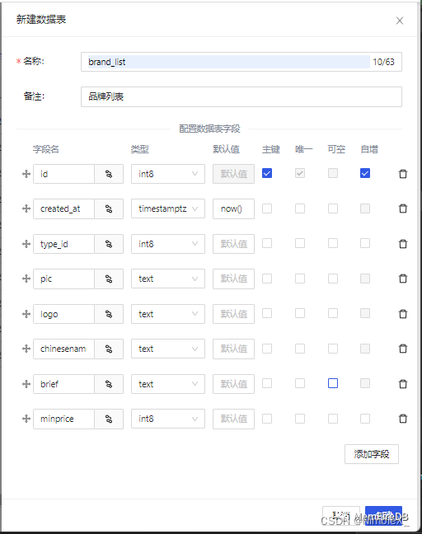Click the now() default value field
Screen dimensions: 422x534
(x=233, y=208)
